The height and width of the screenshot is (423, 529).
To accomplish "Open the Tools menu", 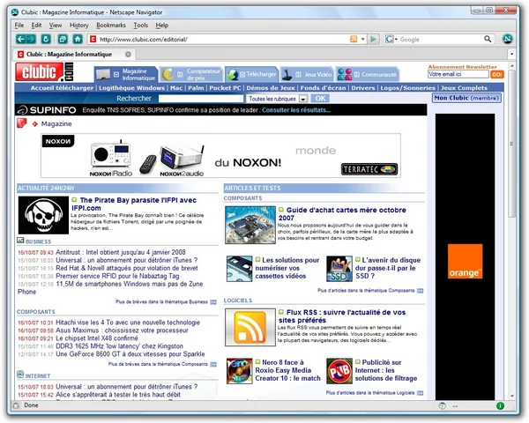I will coord(141,26).
